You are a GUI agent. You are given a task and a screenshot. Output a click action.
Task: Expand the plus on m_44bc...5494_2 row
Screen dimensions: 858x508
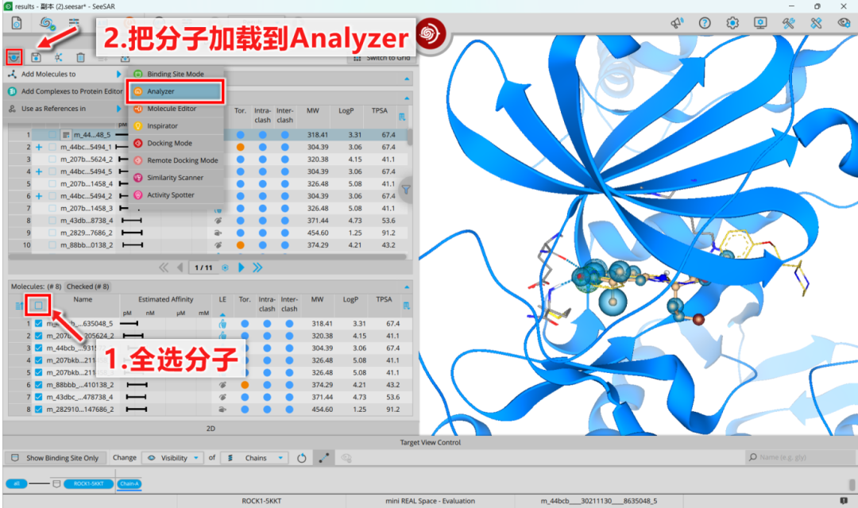point(39,196)
